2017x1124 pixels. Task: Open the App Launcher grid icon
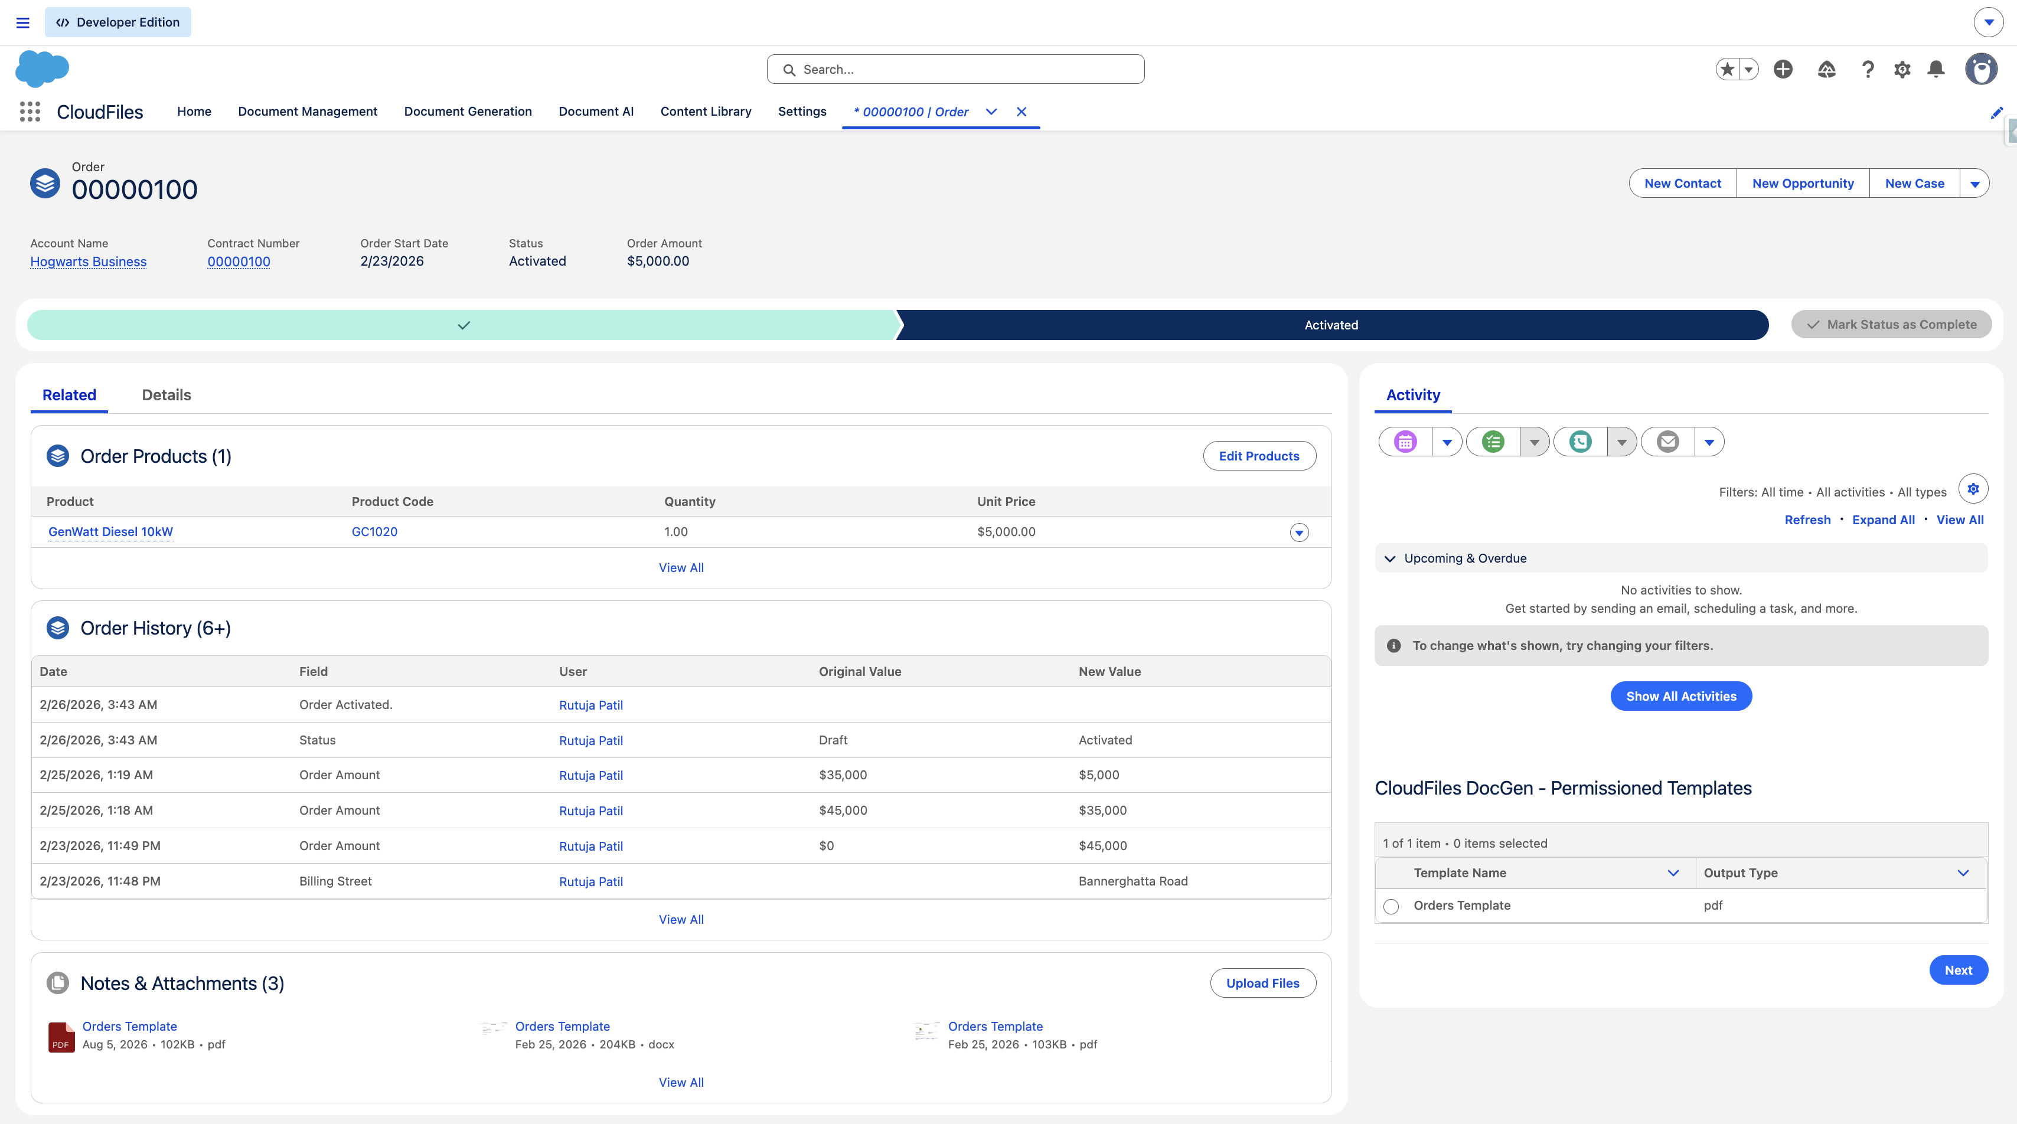[x=30, y=112]
